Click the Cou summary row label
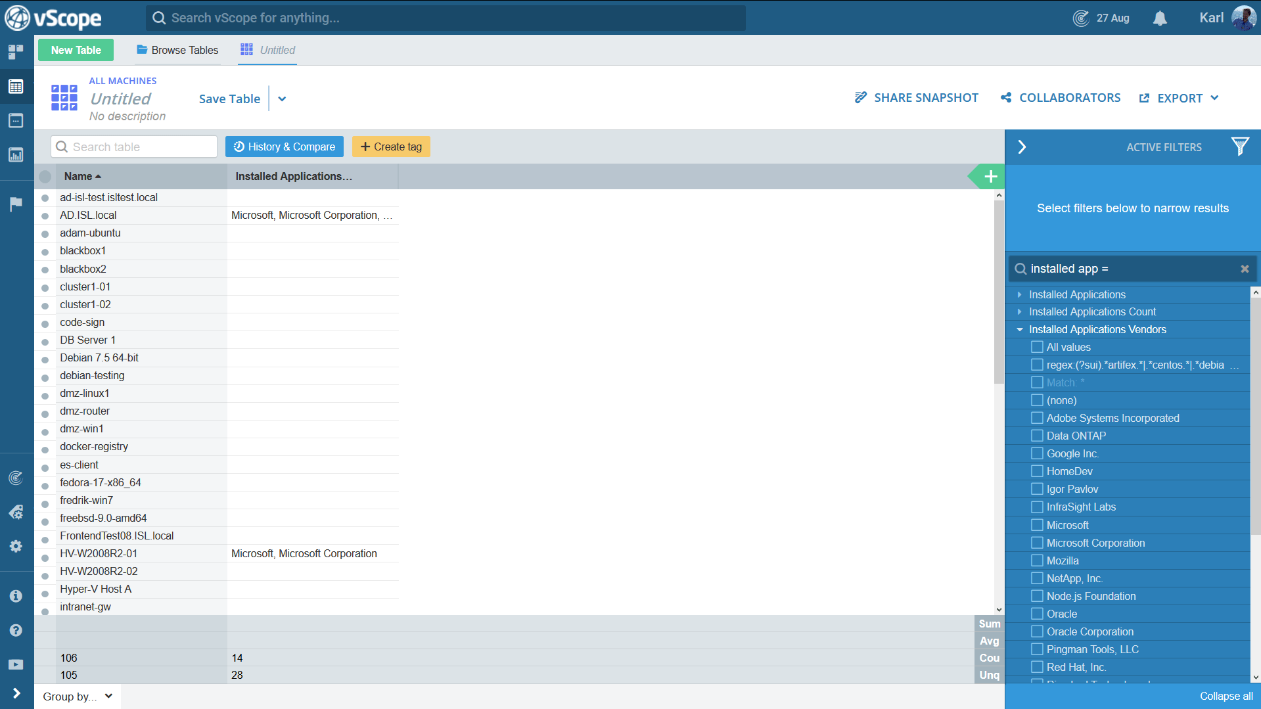Viewport: 1261px width, 709px height. [x=989, y=658]
